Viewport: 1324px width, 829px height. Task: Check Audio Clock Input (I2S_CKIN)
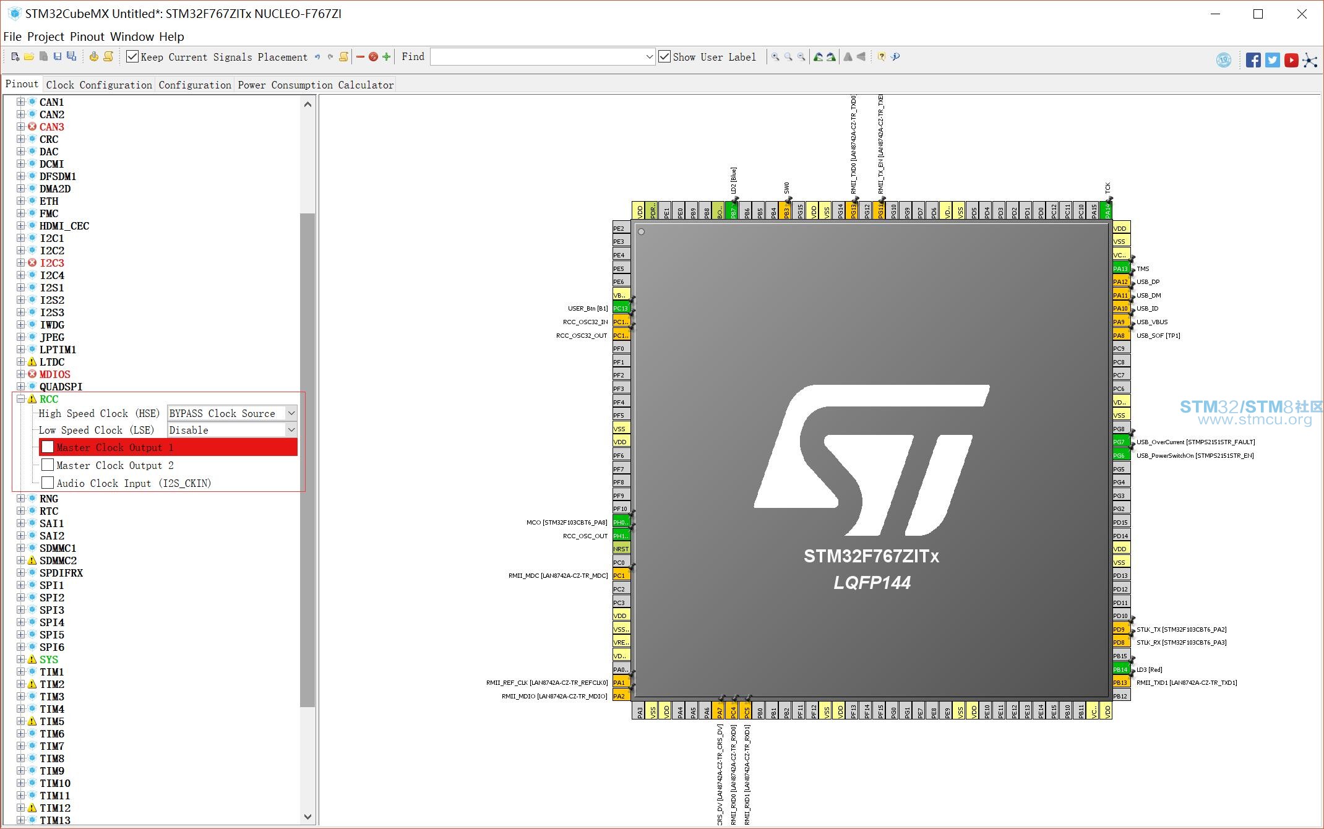(x=48, y=483)
